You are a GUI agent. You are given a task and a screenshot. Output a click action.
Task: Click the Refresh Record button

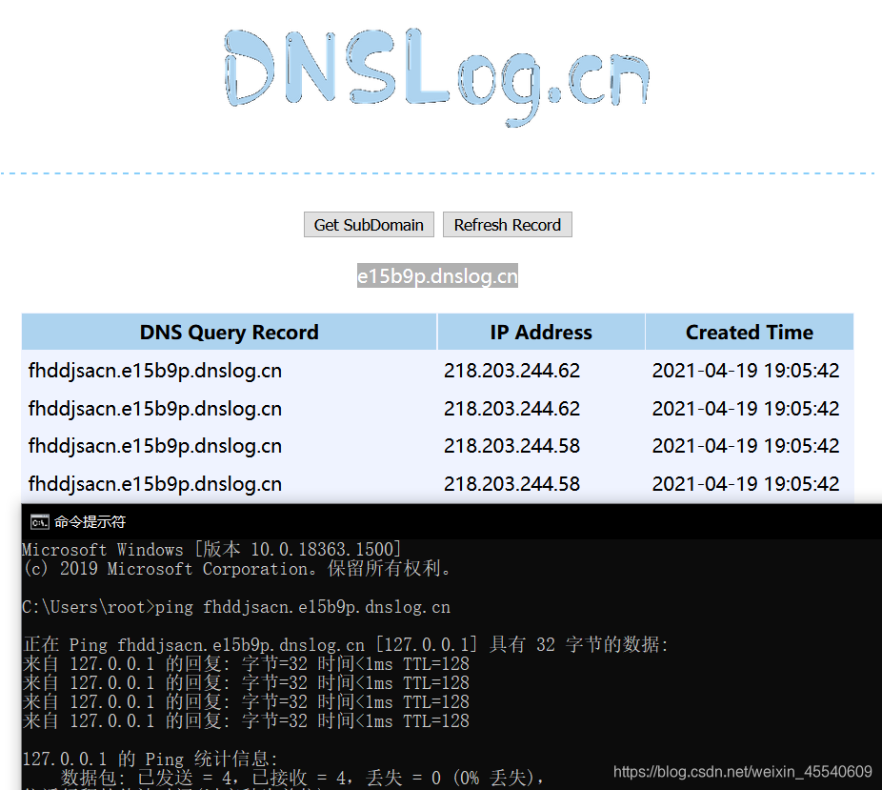[507, 224]
